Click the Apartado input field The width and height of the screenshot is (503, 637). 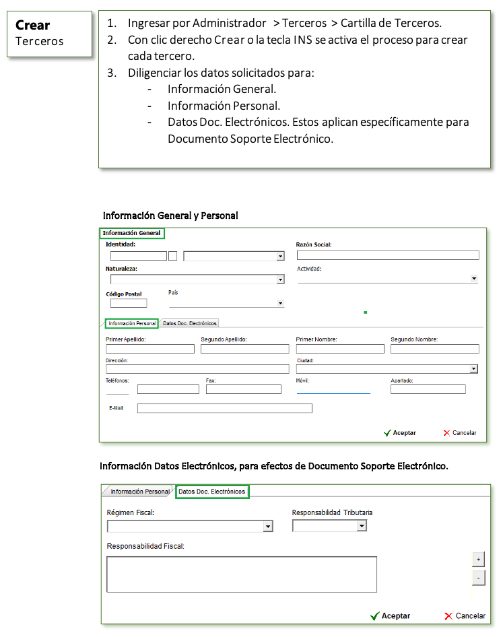[x=428, y=389]
